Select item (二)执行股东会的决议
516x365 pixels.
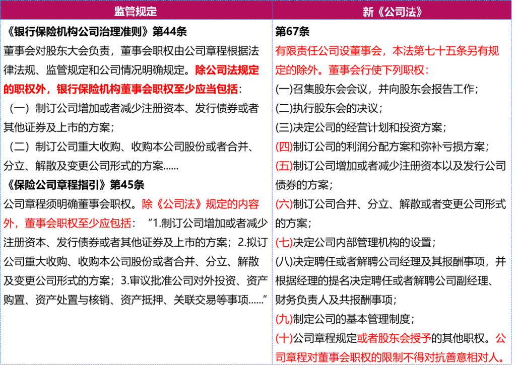pos(329,108)
